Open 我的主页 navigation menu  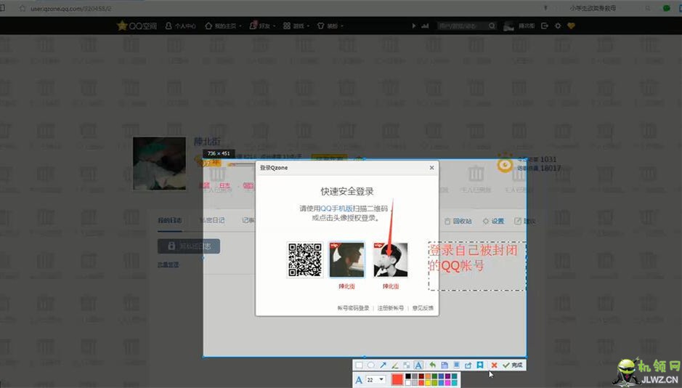(223, 26)
